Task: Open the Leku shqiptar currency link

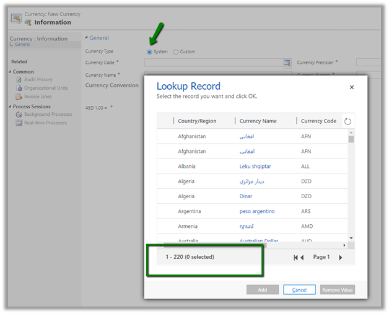Action: pyautogui.click(x=255, y=166)
